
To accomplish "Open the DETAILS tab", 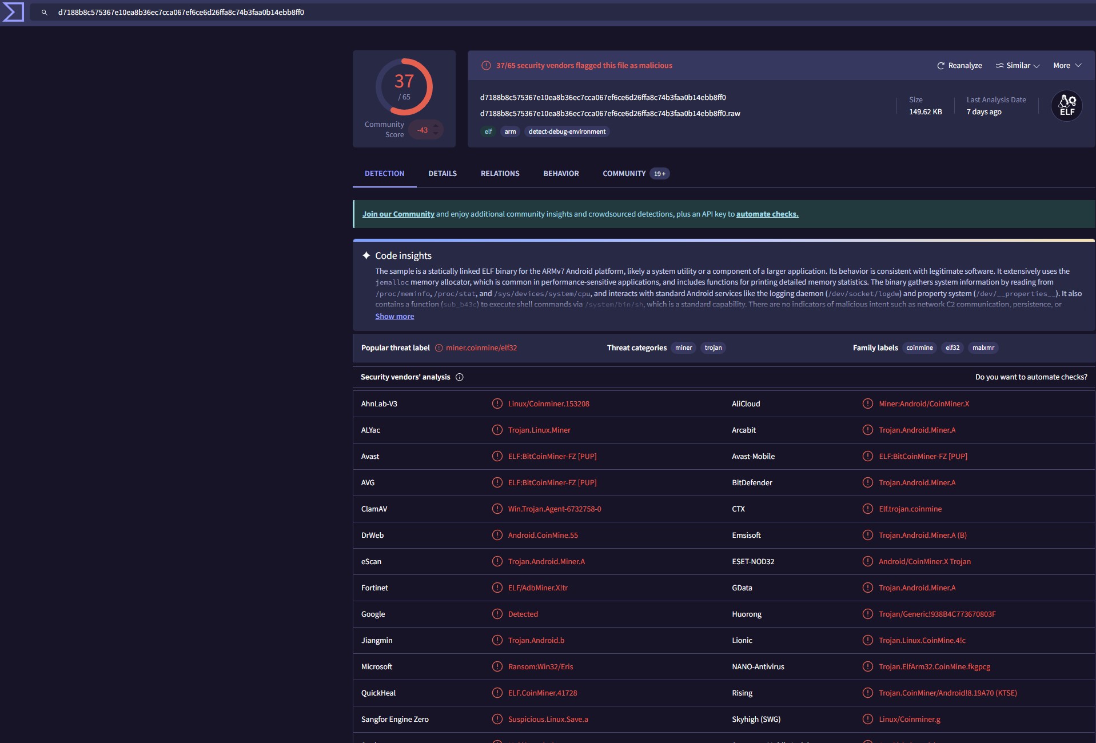I will pyautogui.click(x=443, y=173).
